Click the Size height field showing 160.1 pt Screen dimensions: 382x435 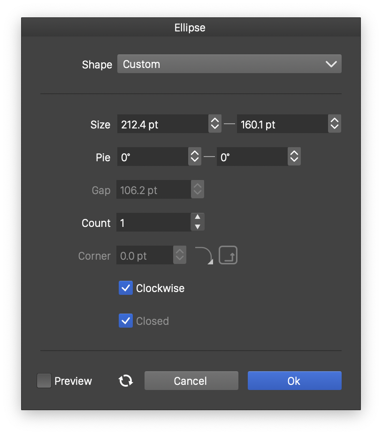[282, 124]
